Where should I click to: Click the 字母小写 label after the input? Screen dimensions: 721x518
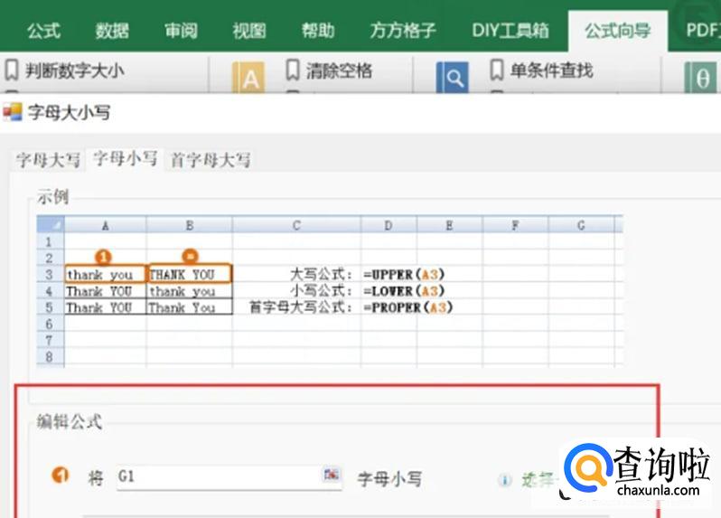point(389,479)
